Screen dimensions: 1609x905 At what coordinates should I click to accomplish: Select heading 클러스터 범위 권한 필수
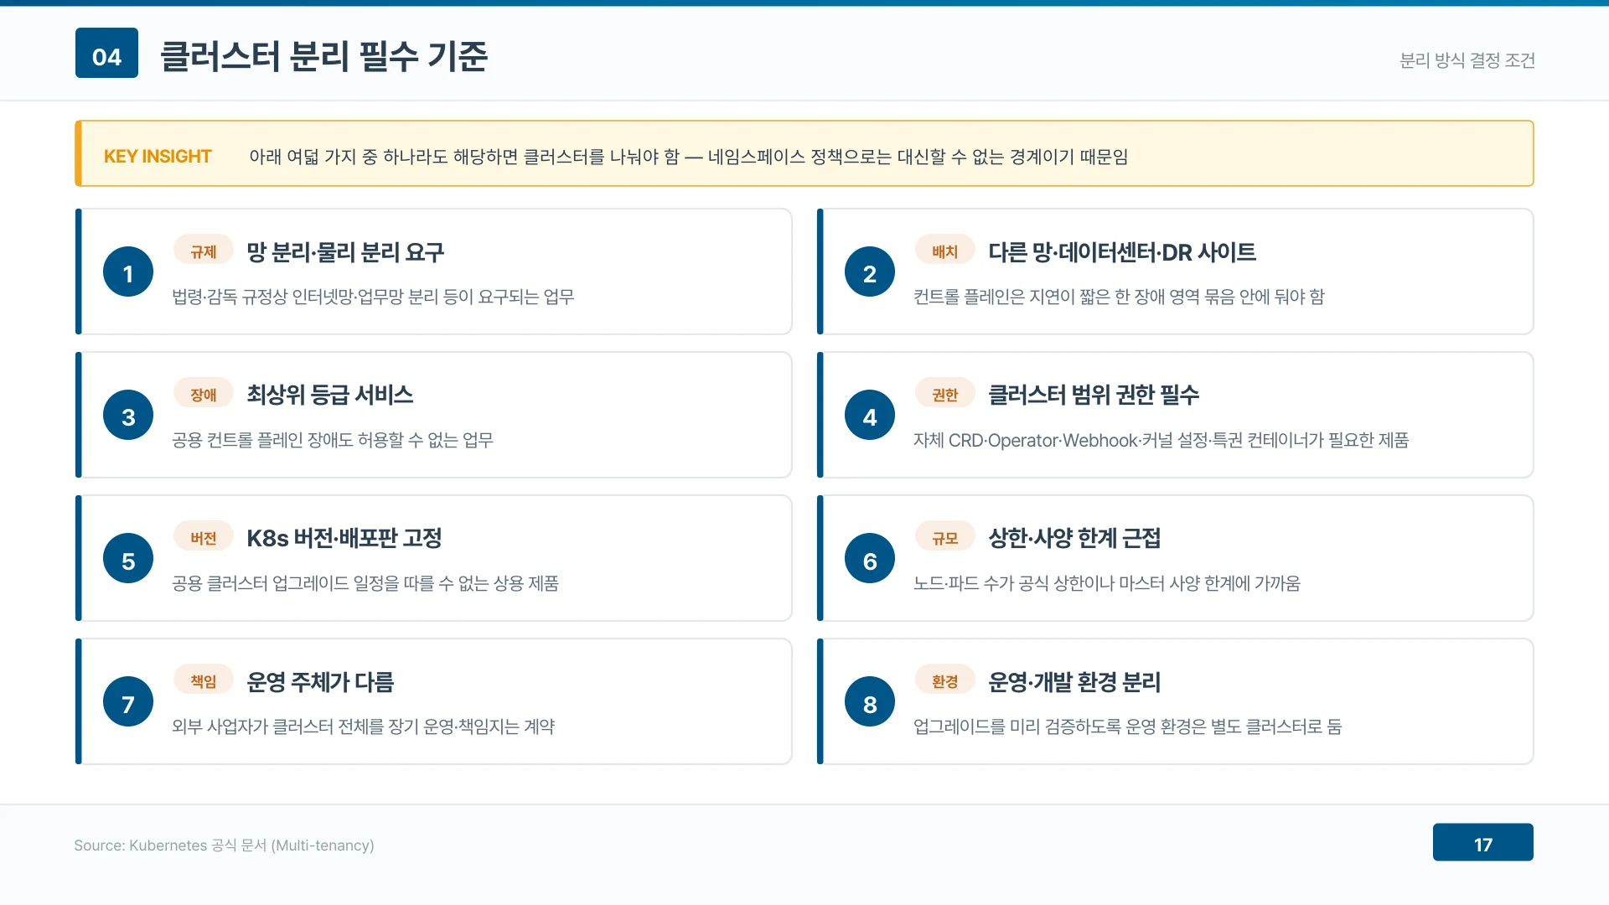tap(1094, 395)
